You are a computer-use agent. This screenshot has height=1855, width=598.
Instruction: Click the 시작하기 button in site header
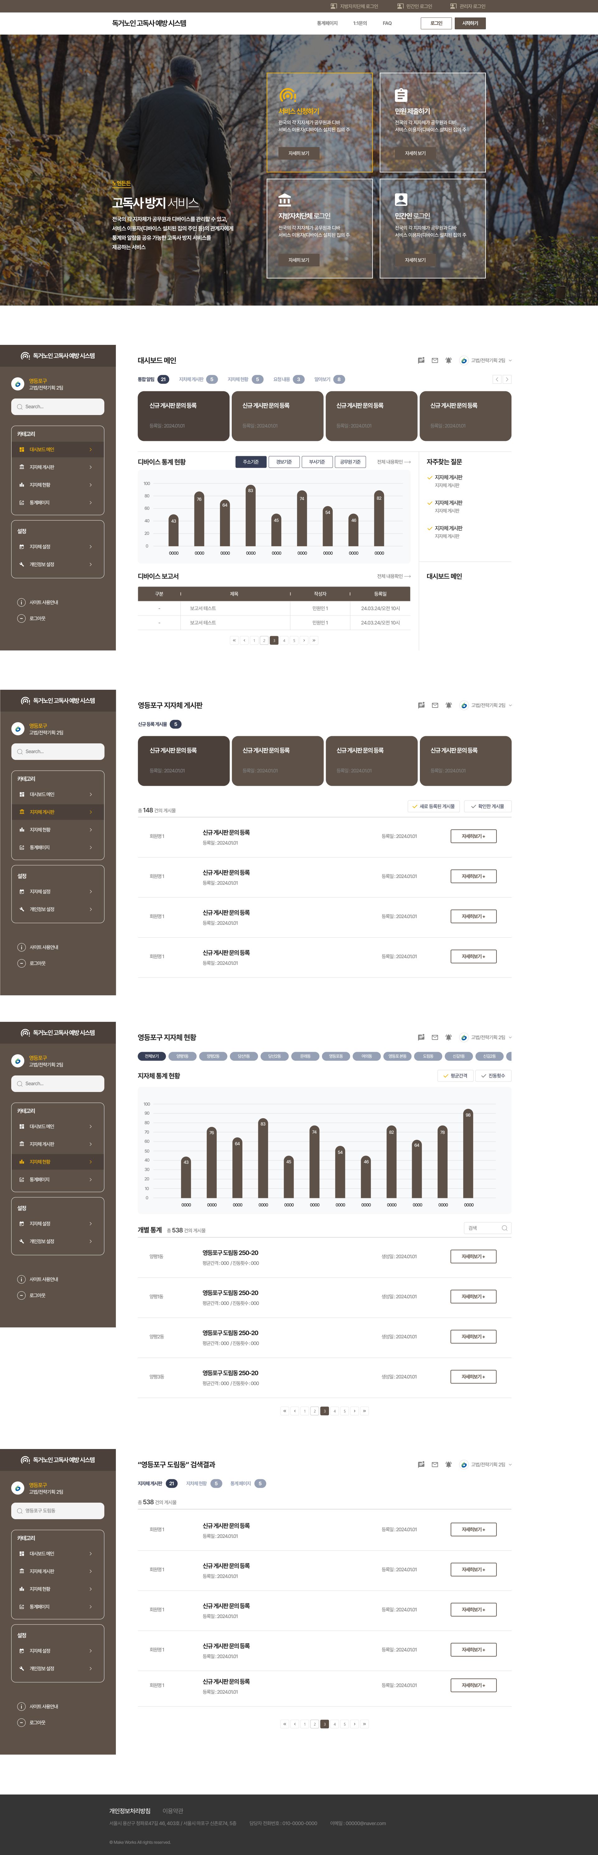click(x=470, y=23)
